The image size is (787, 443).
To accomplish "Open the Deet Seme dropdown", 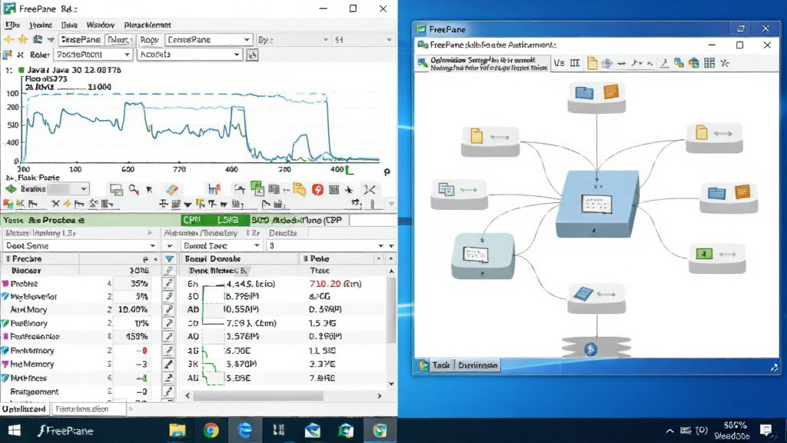I will pyautogui.click(x=80, y=245).
